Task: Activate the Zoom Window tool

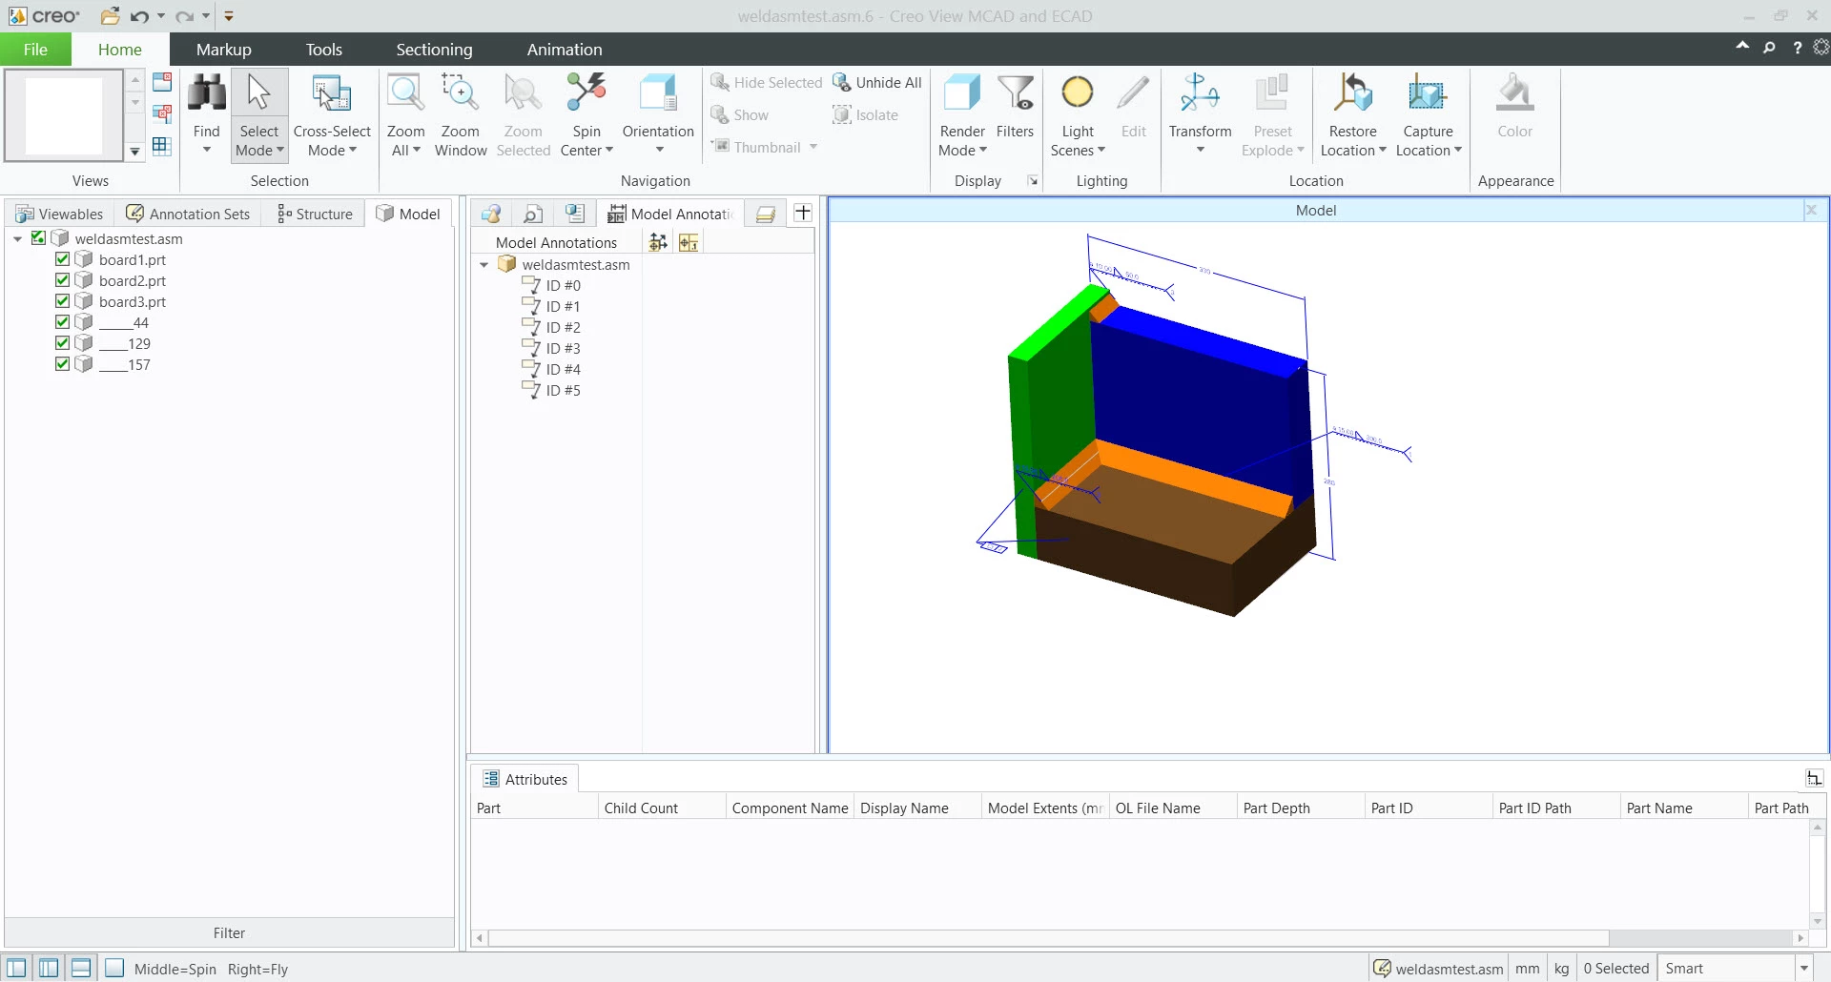Action: (461, 114)
